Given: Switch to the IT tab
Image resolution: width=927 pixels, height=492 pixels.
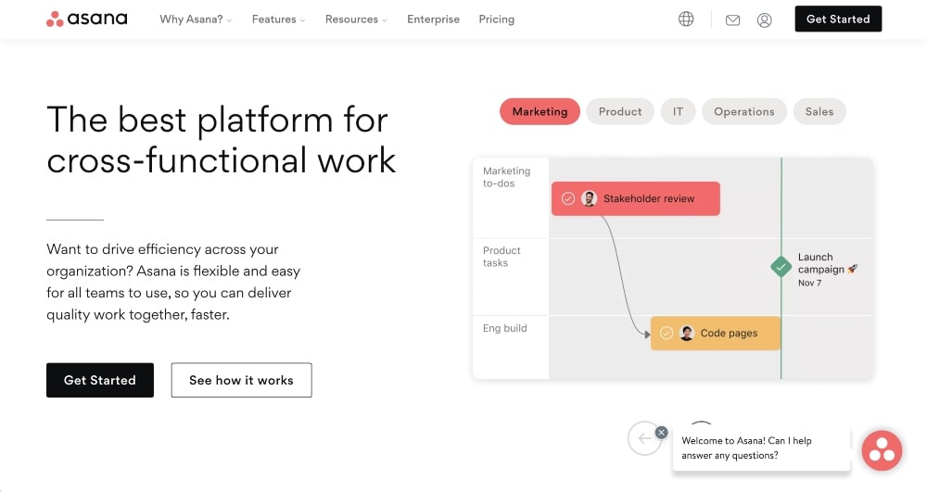Looking at the screenshot, I should pos(679,111).
